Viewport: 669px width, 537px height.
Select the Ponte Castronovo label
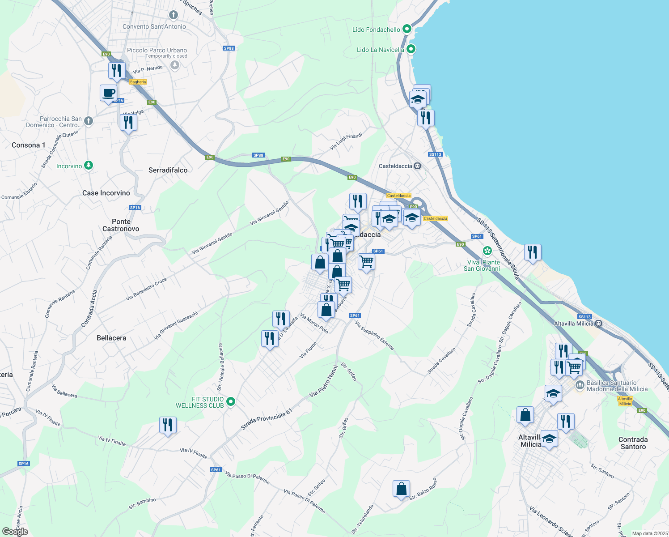[x=121, y=225]
